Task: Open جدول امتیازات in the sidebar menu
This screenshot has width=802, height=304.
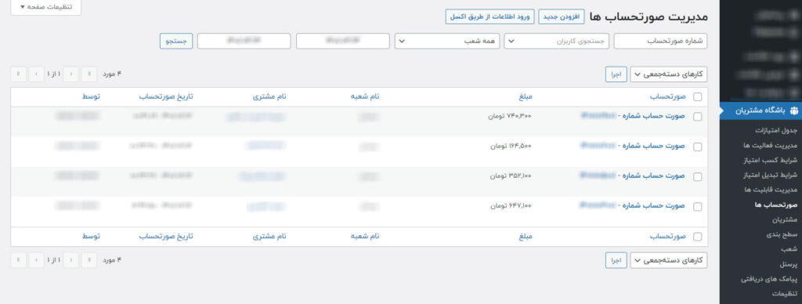Action: tap(776, 131)
